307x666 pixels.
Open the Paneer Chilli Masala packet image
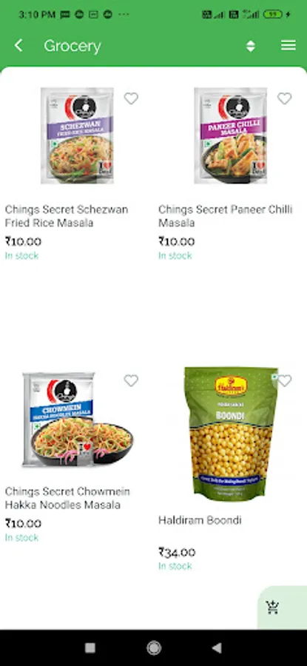tap(231, 135)
